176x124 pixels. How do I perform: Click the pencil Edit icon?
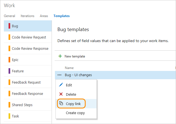61,85
